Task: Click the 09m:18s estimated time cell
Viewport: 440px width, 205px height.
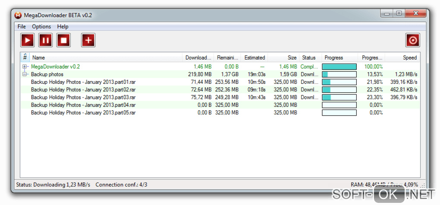Action: point(257,90)
